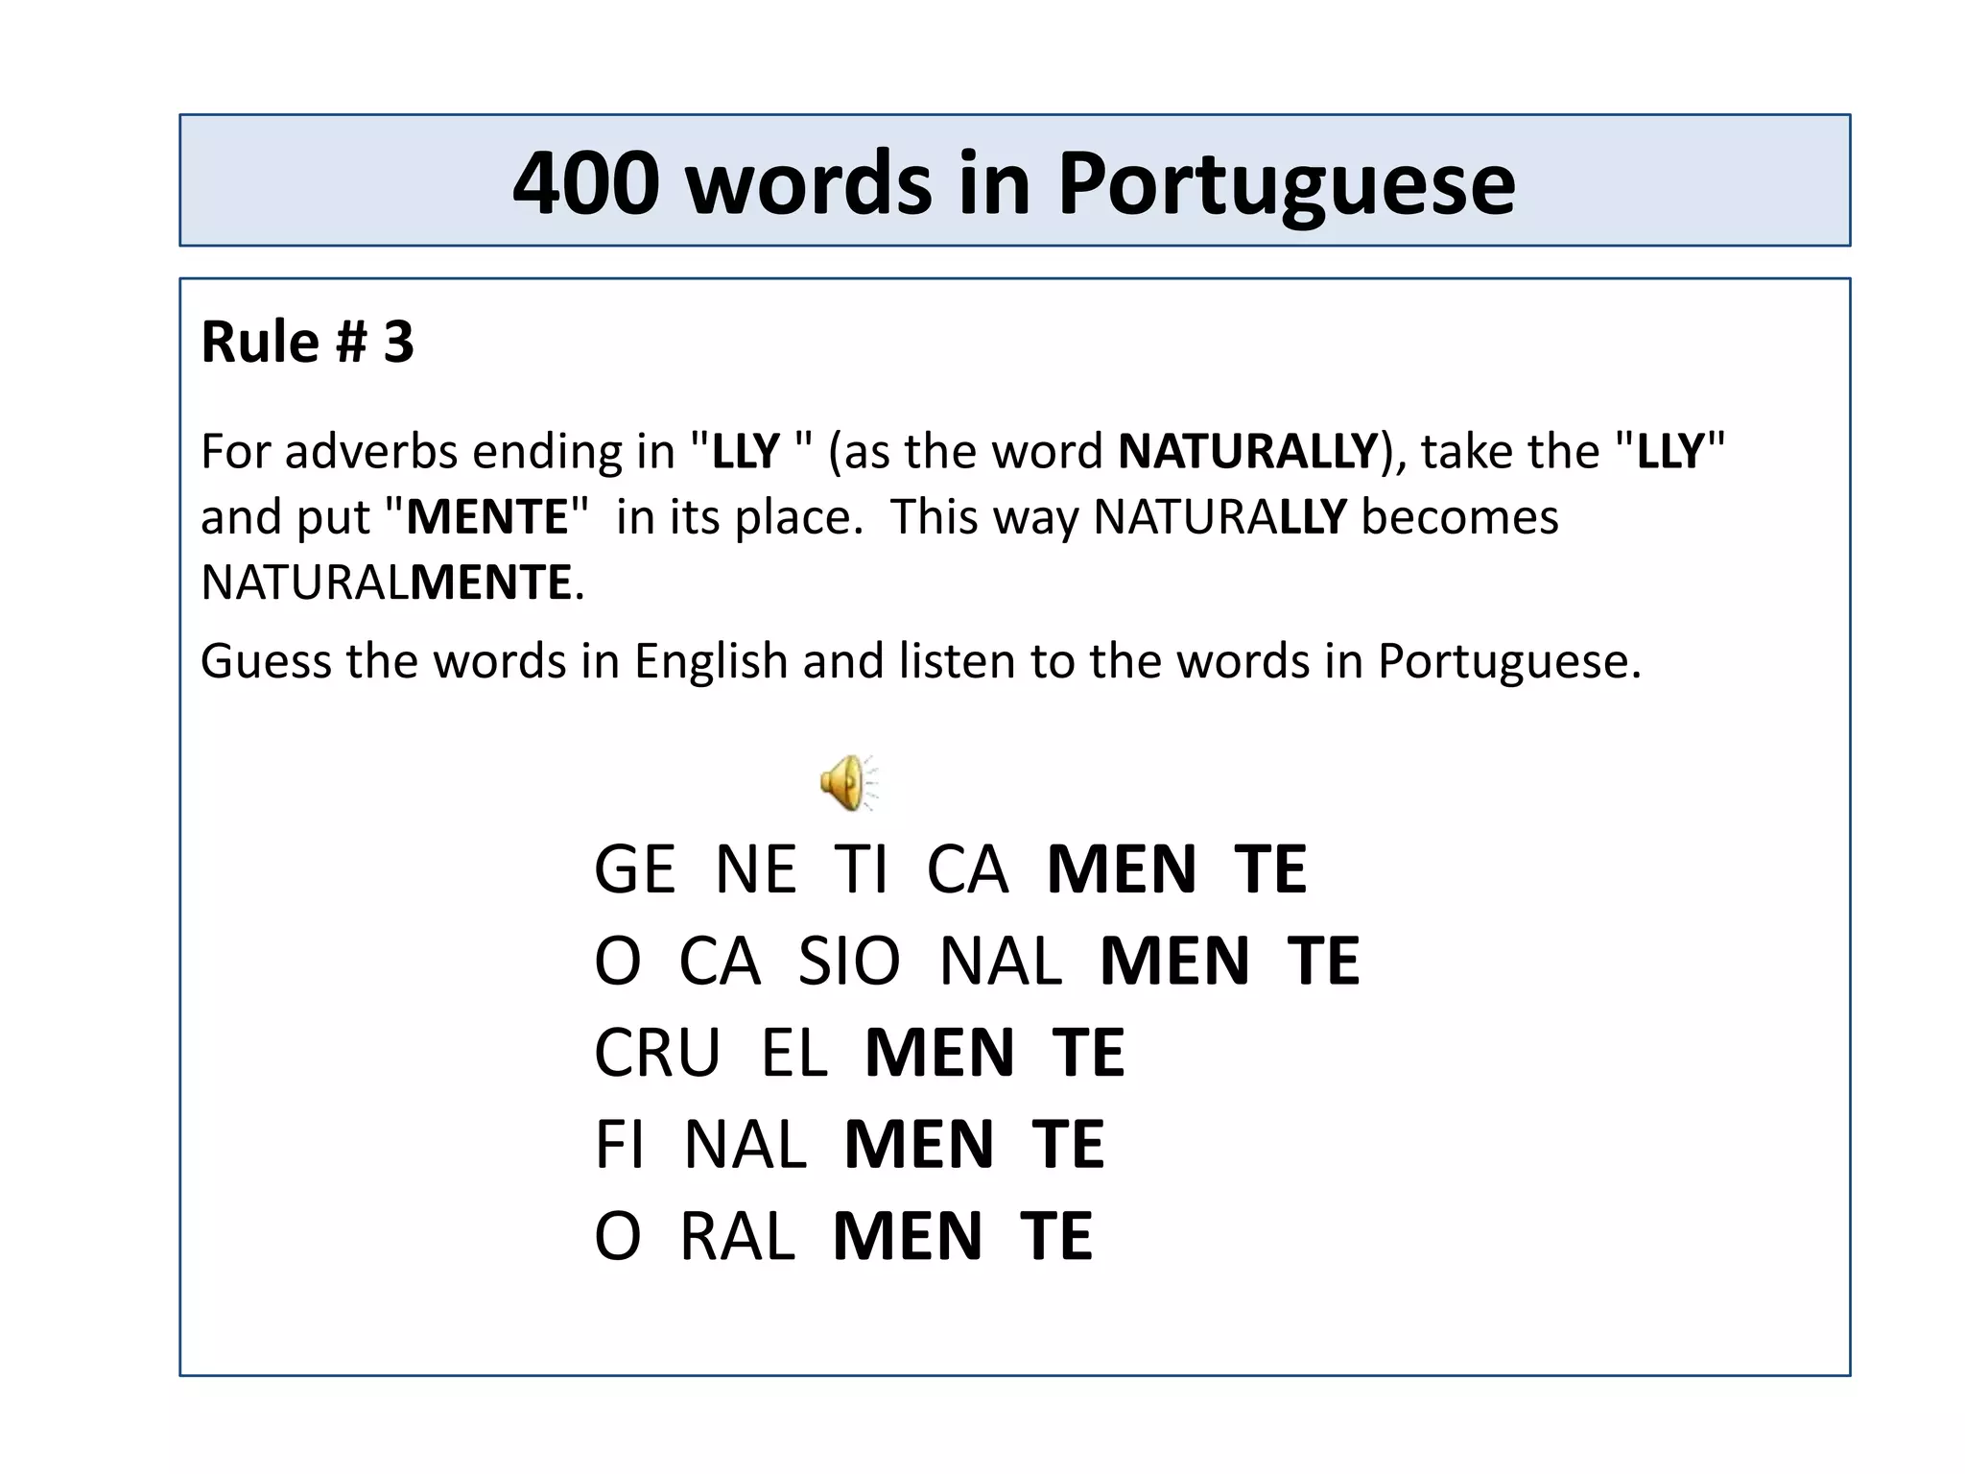Click the word NATURALMENTE in the paragraph

click(386, 582)
